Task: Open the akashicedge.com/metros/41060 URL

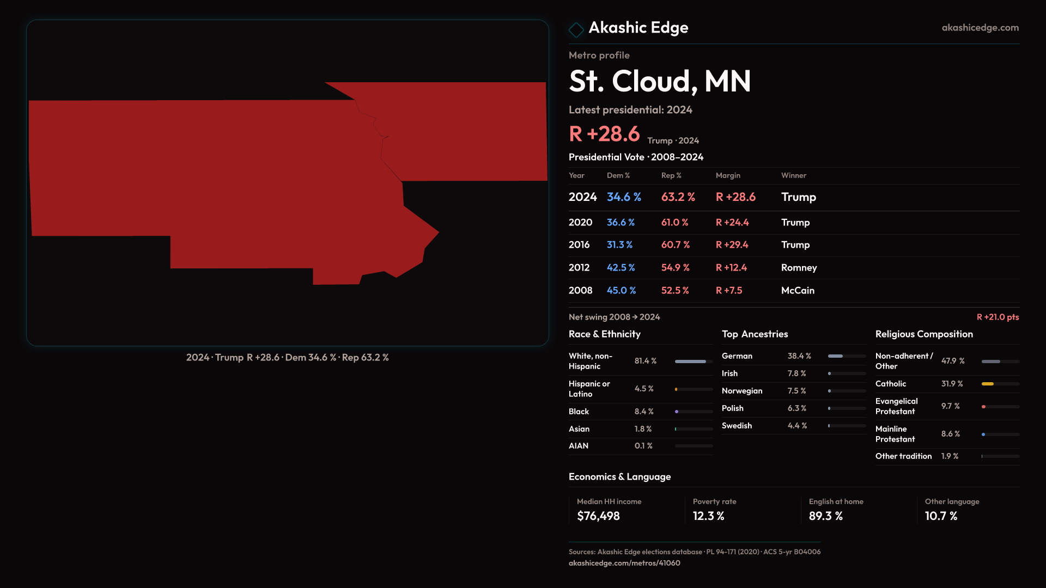Action: (624, 563)
